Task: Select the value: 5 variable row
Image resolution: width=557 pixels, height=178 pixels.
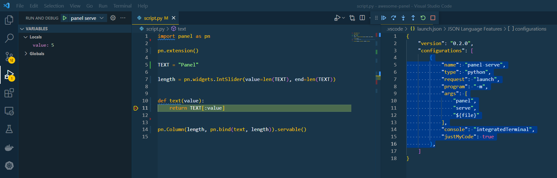Action: click(x=75, y=45)
